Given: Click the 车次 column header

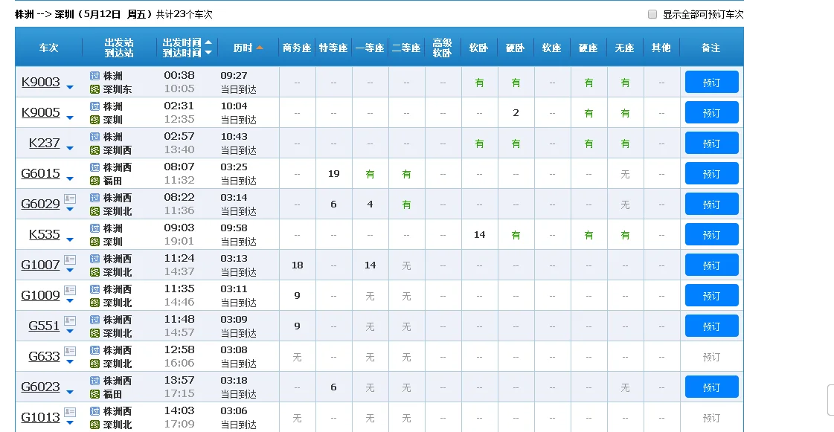Looking at the screenshot, I should coord(49,48).
